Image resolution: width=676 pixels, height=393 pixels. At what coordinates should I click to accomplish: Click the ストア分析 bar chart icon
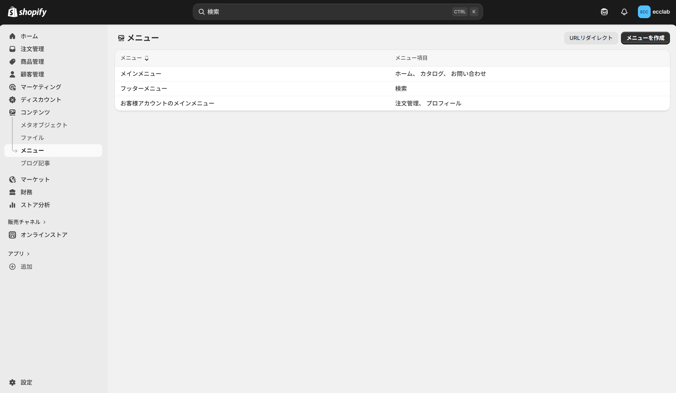[x=12, y=205]
